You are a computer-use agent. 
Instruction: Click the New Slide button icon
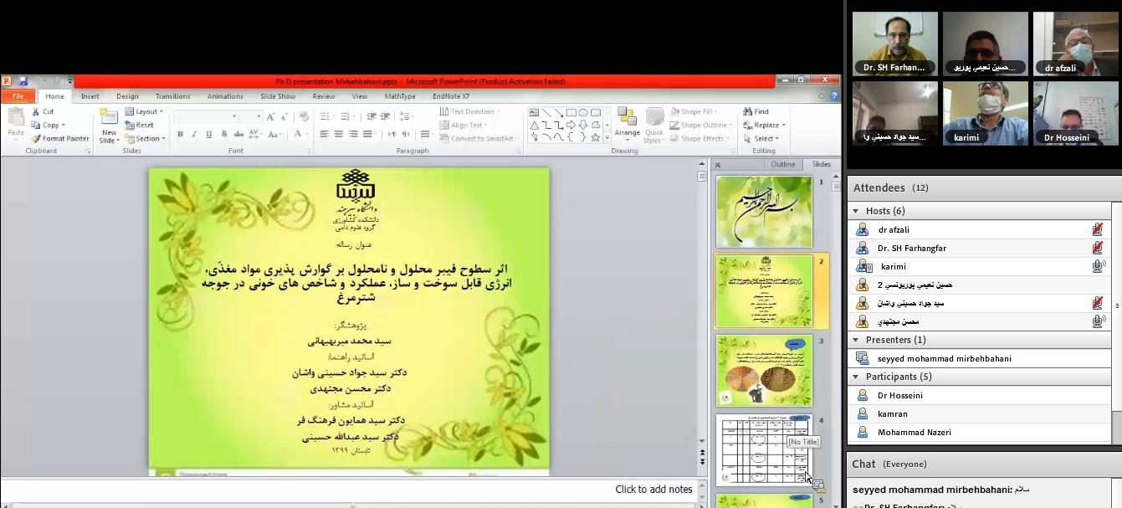(x=109, y=117)
